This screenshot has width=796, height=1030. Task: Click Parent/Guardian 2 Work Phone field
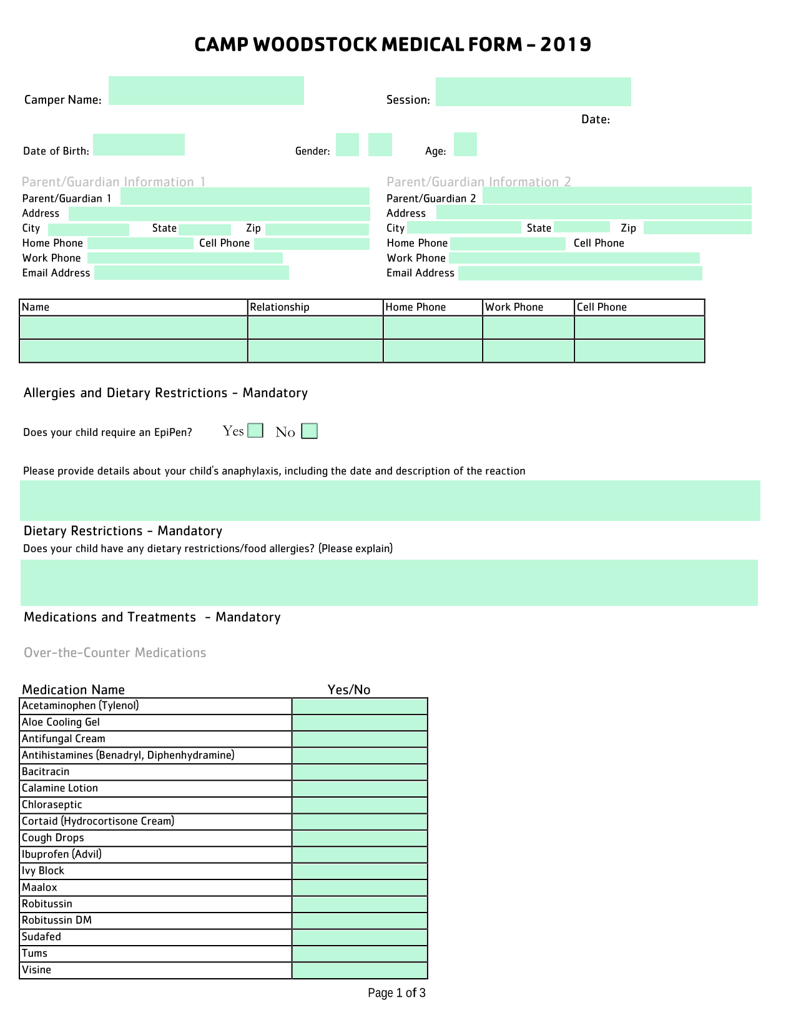[x=574, y=258]
